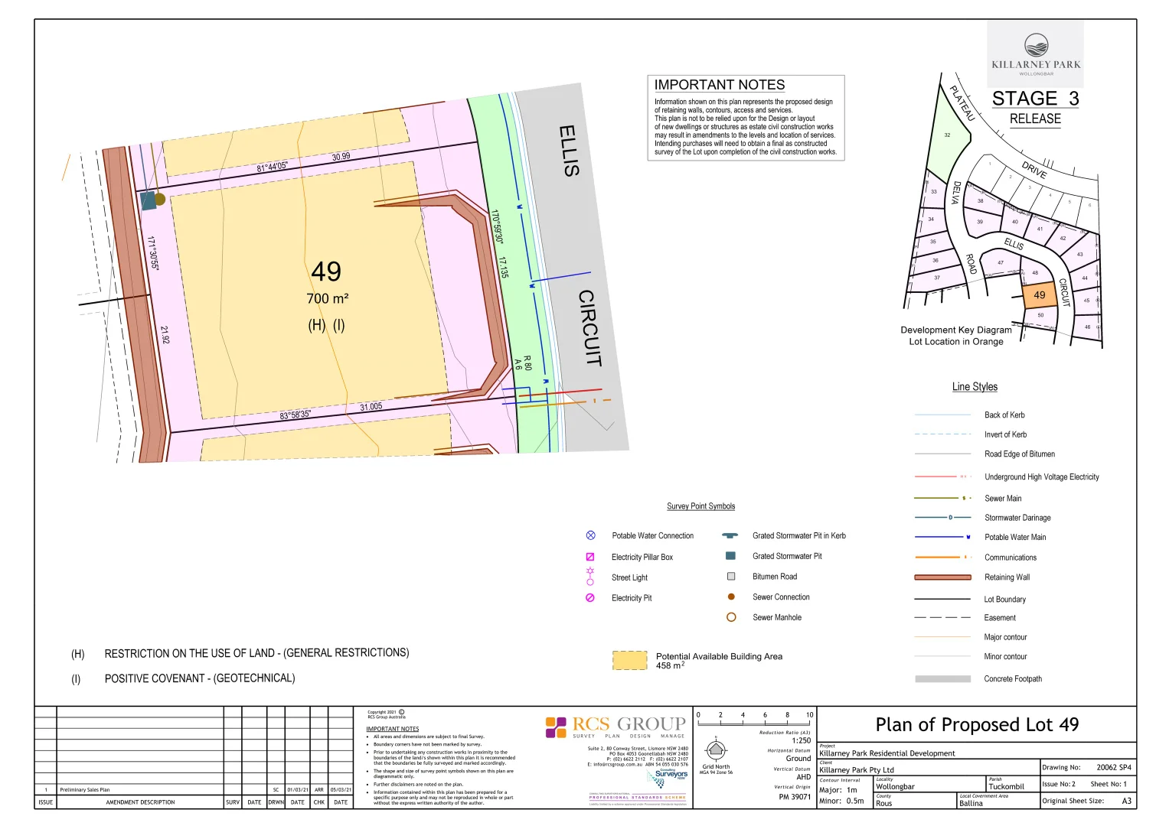Click the IMPORTANT NOTES heading
1169x826 pixels.
click(x=719, y=85)
